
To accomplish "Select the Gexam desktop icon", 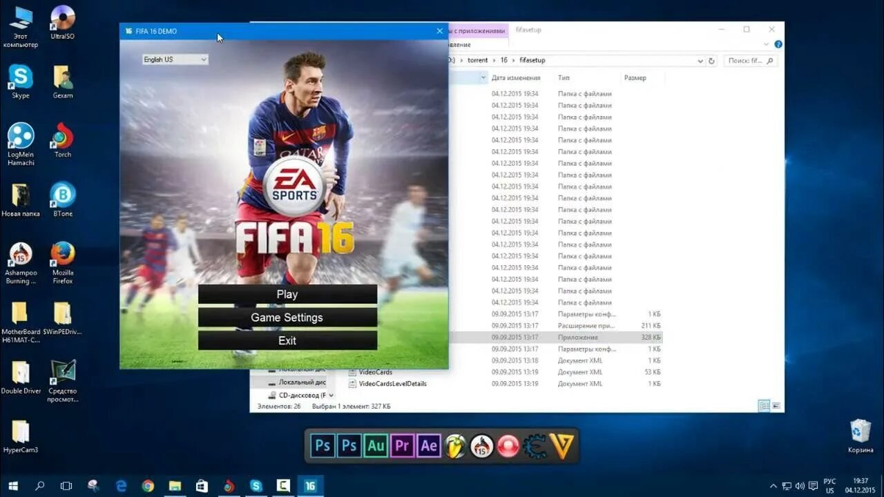I will pyautogui.click(x=63, y=81).
